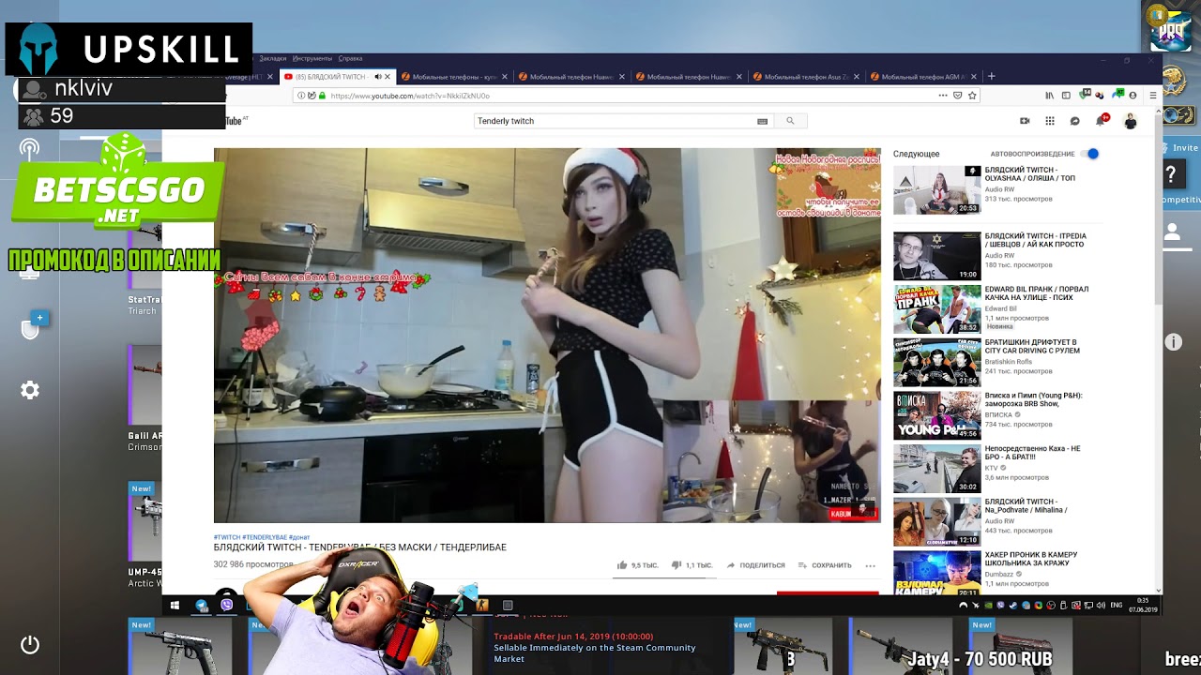Viewport: 1201px width, 675px height.
Task: Toggle the Автовоспроизведение autoplay switch
Action: (x=1089, y=154)
